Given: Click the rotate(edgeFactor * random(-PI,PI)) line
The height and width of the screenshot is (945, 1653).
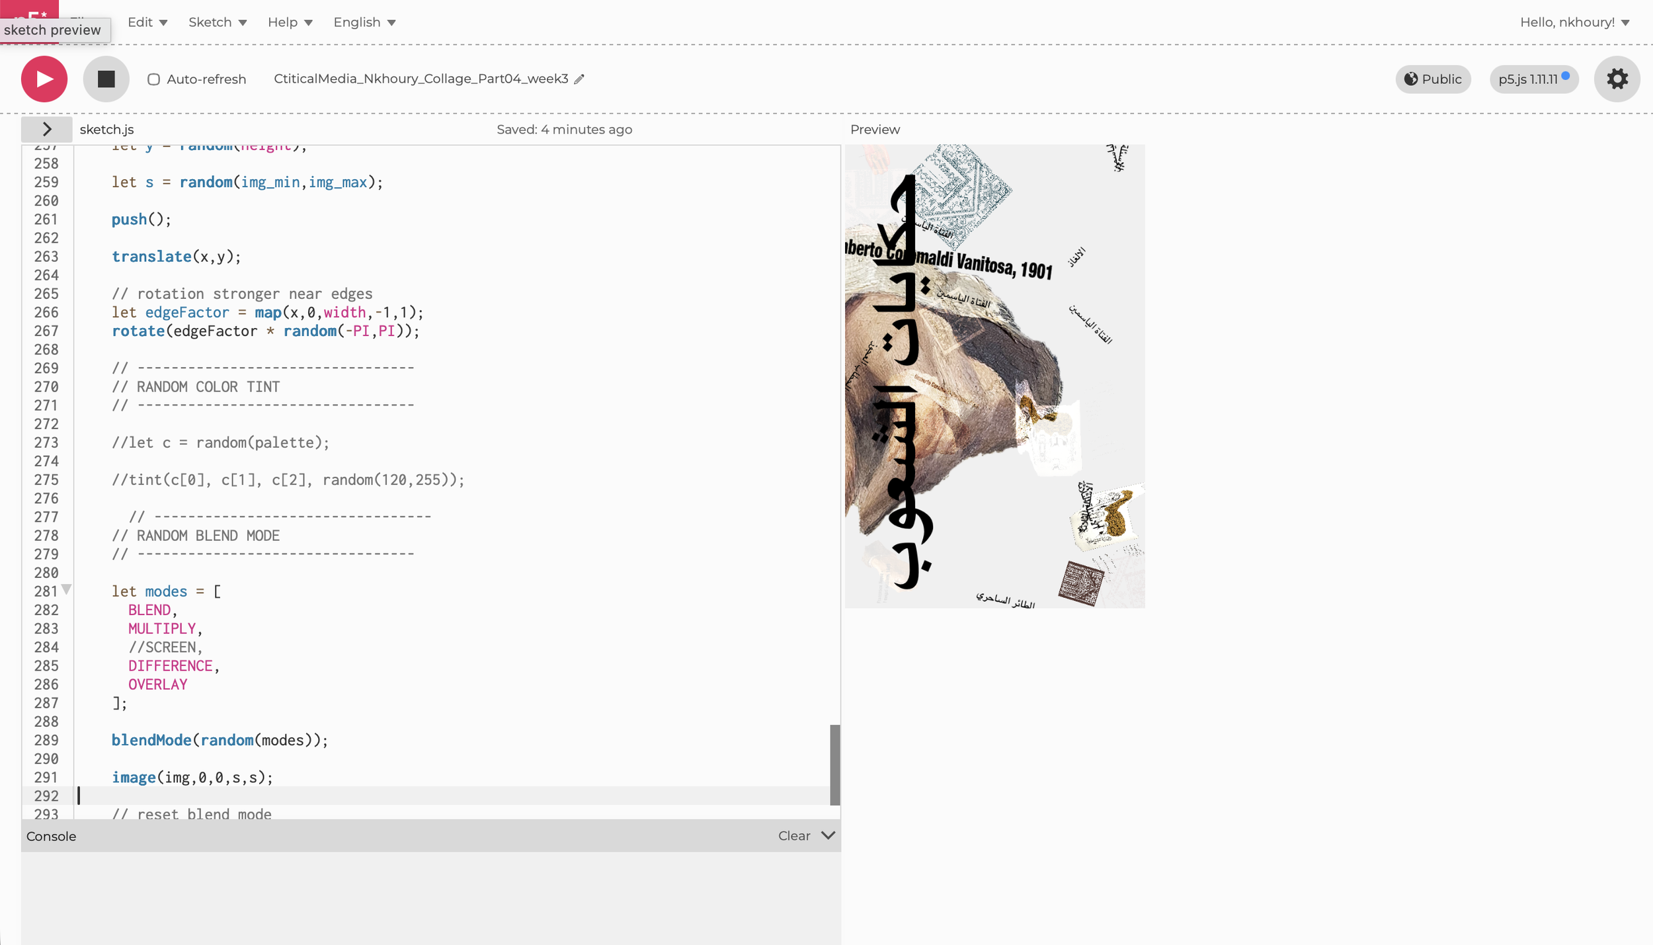Looking at the screenshot, I should tap(265, 331).
